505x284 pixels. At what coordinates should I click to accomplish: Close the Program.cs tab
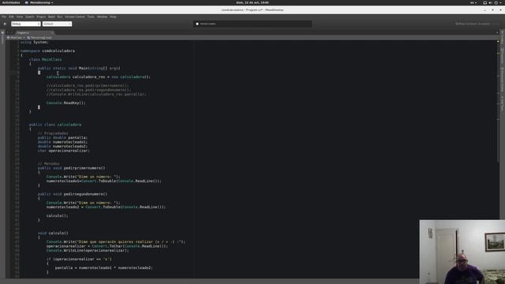point(52,33)
